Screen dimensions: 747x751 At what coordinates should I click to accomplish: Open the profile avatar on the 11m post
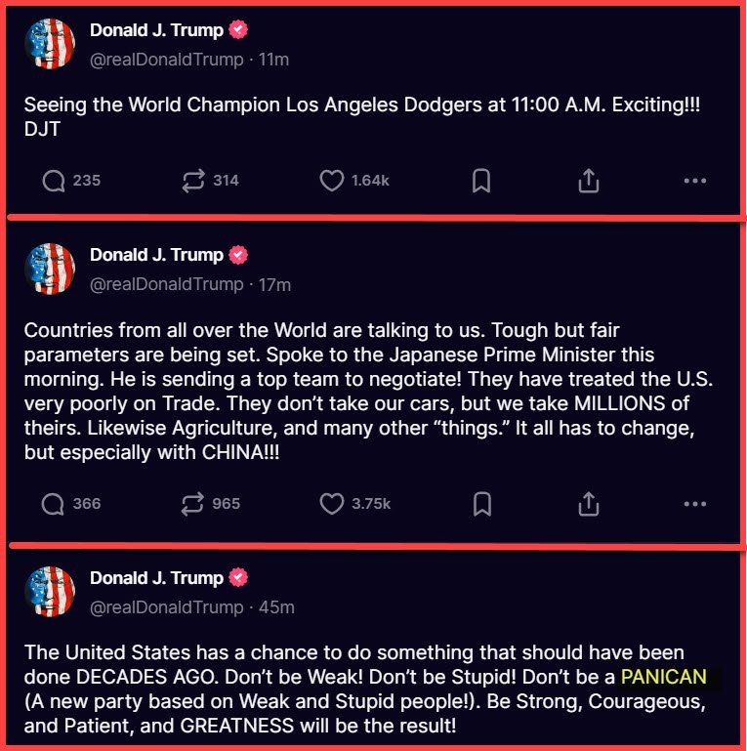coord(49,44)
